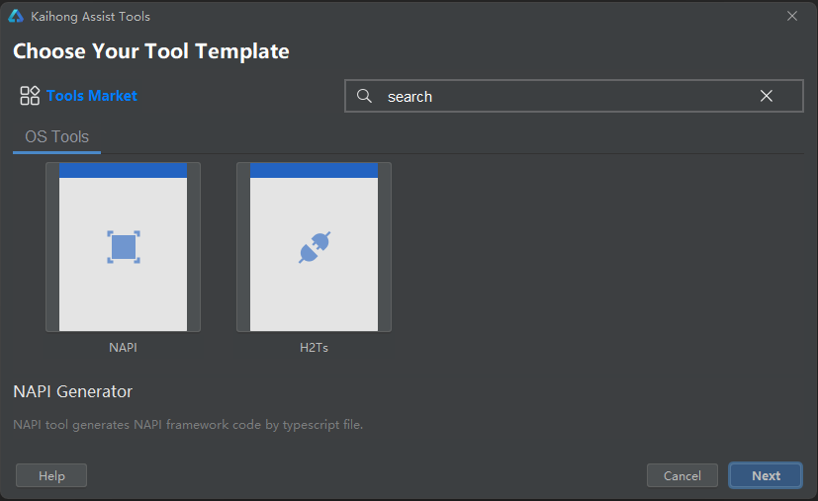
Task: Choose the NAPI template card
Action: (123, 247)
